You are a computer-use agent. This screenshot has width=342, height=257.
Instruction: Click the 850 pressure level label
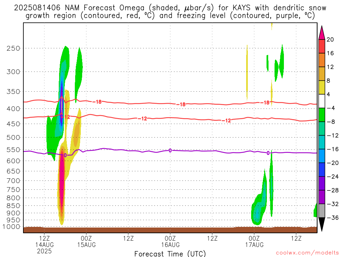point(13,206)
